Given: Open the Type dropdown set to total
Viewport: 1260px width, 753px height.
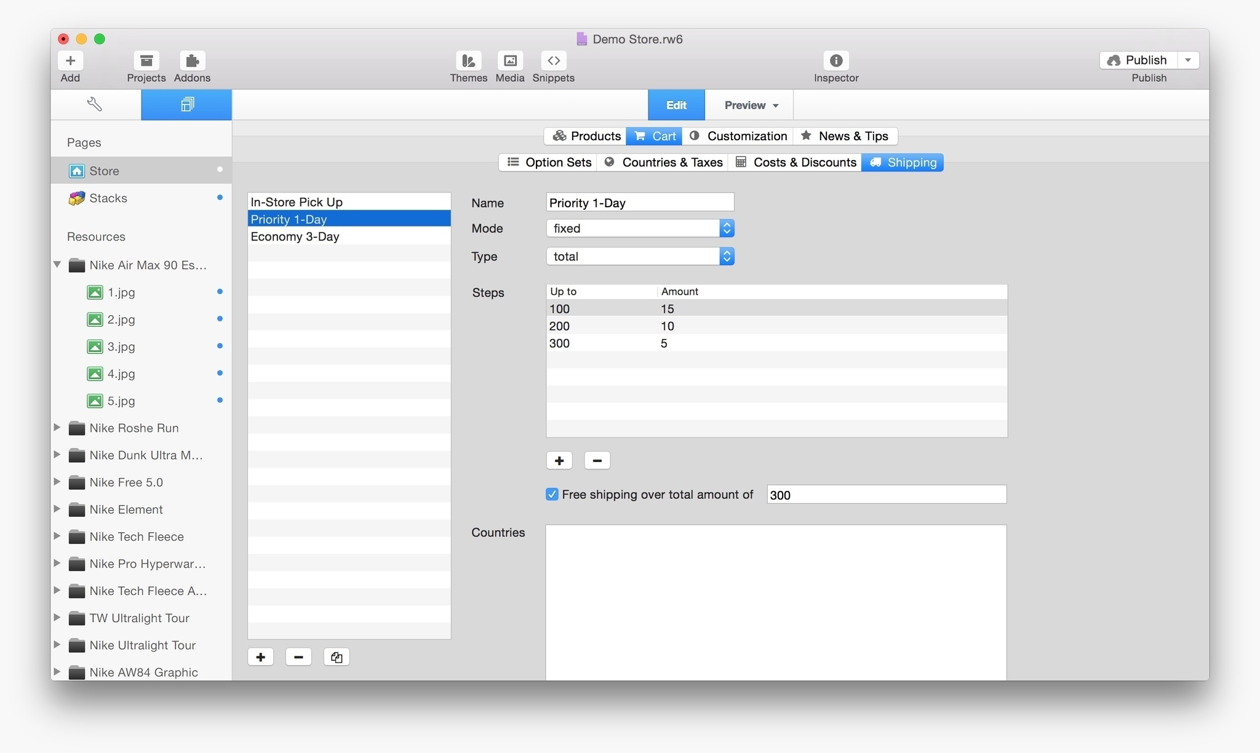Looking at the screenshot, I should (x=640, y=257).
